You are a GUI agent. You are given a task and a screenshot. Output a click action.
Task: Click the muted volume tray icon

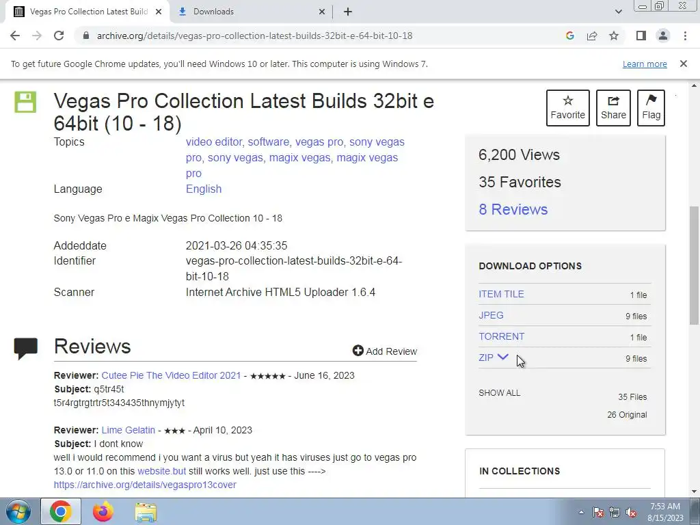coord(631,513)
